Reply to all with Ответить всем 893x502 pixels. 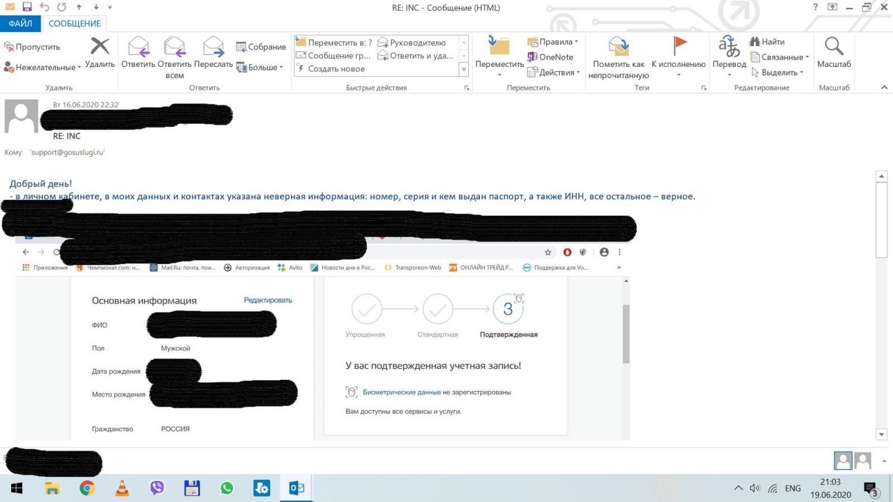pos(175,57)
